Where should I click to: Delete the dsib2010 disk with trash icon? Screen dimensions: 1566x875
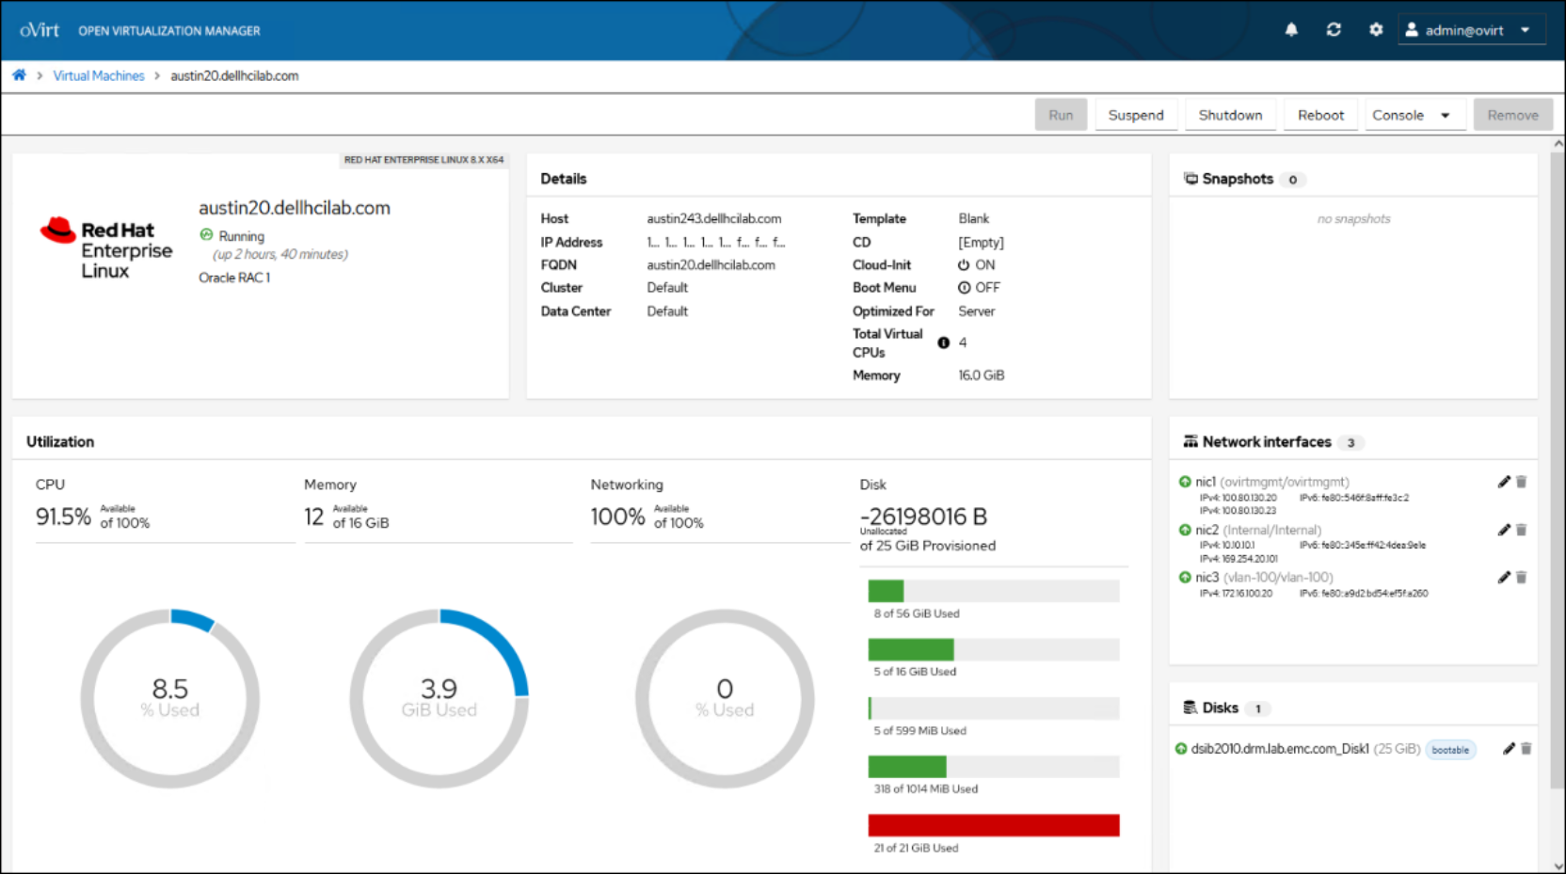pos(1526,749)
